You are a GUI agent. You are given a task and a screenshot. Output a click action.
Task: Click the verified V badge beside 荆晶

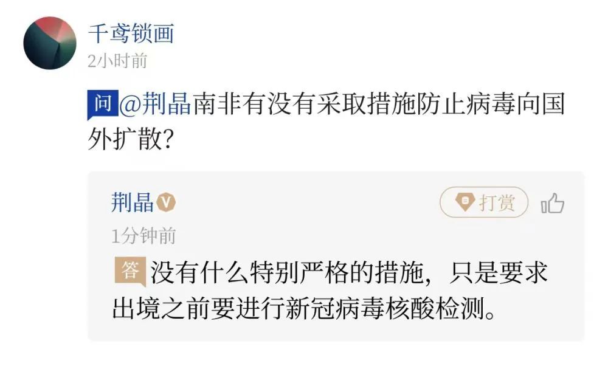(167, 203)
